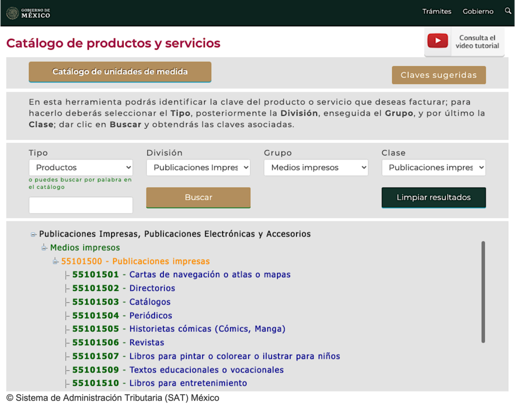Open the Grupo dropdown
Screen dimensions: 515x409
point(316,167)
